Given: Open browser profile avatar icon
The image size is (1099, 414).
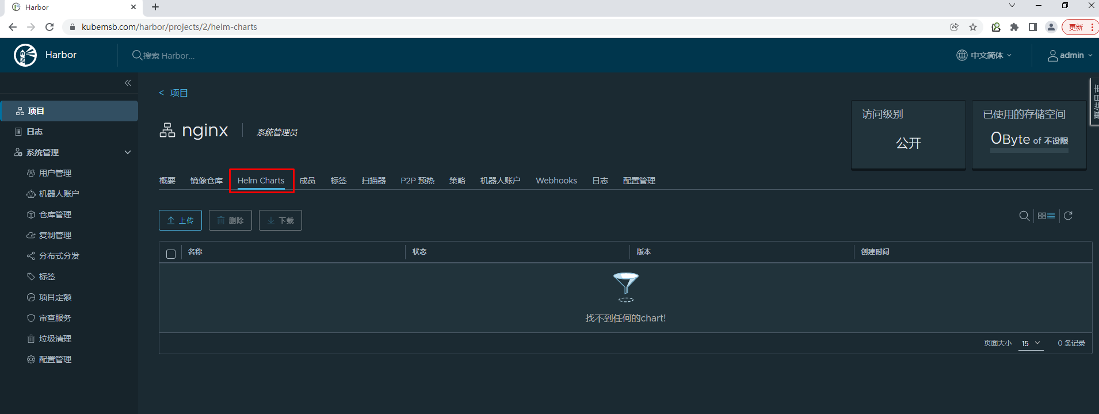Looking at the screenshot, I should tap(1051, 27).
